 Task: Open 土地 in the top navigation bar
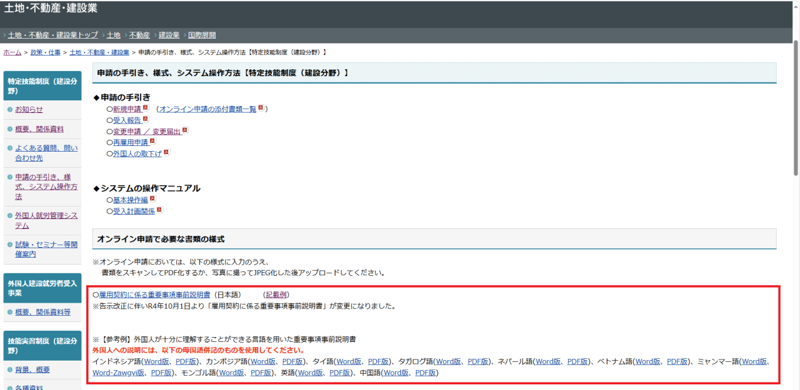pyautogui.click(x=113, y=35)
